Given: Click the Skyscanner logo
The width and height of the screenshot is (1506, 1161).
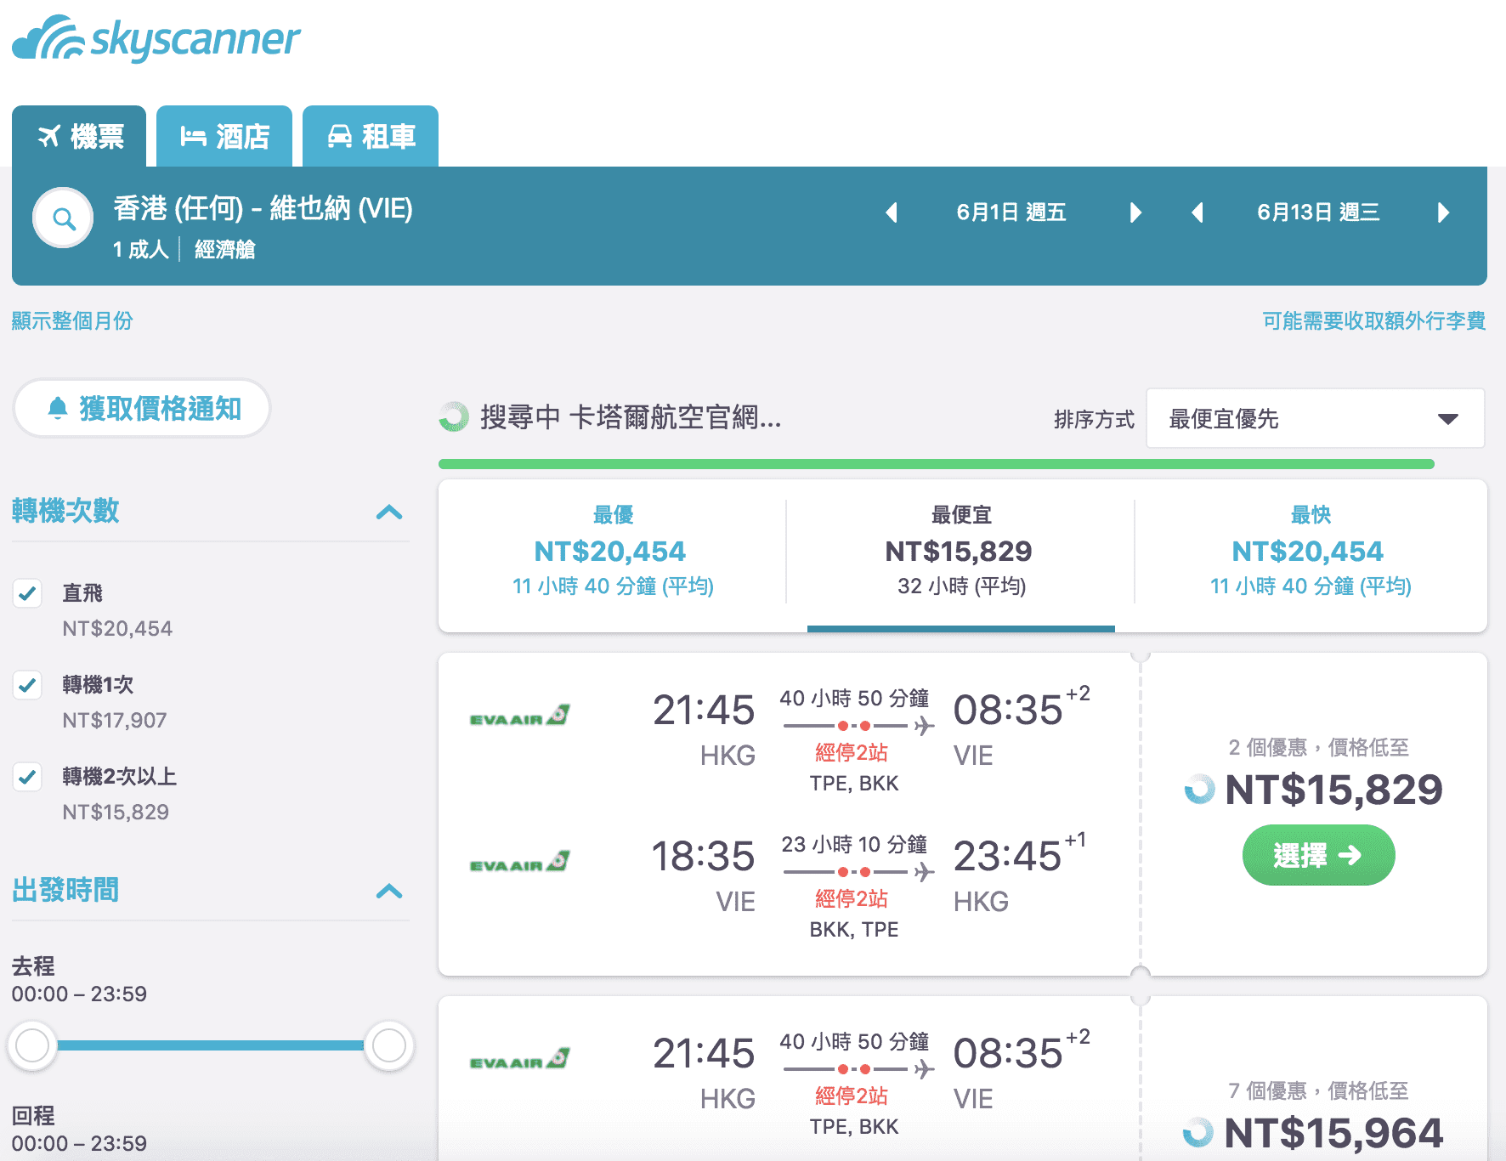Looking at the screenshot, I should tap(156, 38).
